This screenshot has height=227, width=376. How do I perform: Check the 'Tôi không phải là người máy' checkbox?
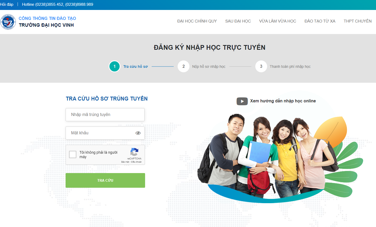(73, 154)
